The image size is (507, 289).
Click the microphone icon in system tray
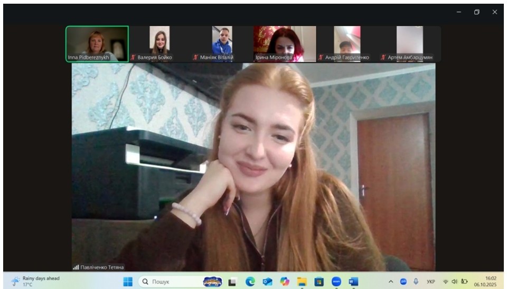[x=416, y=282]
